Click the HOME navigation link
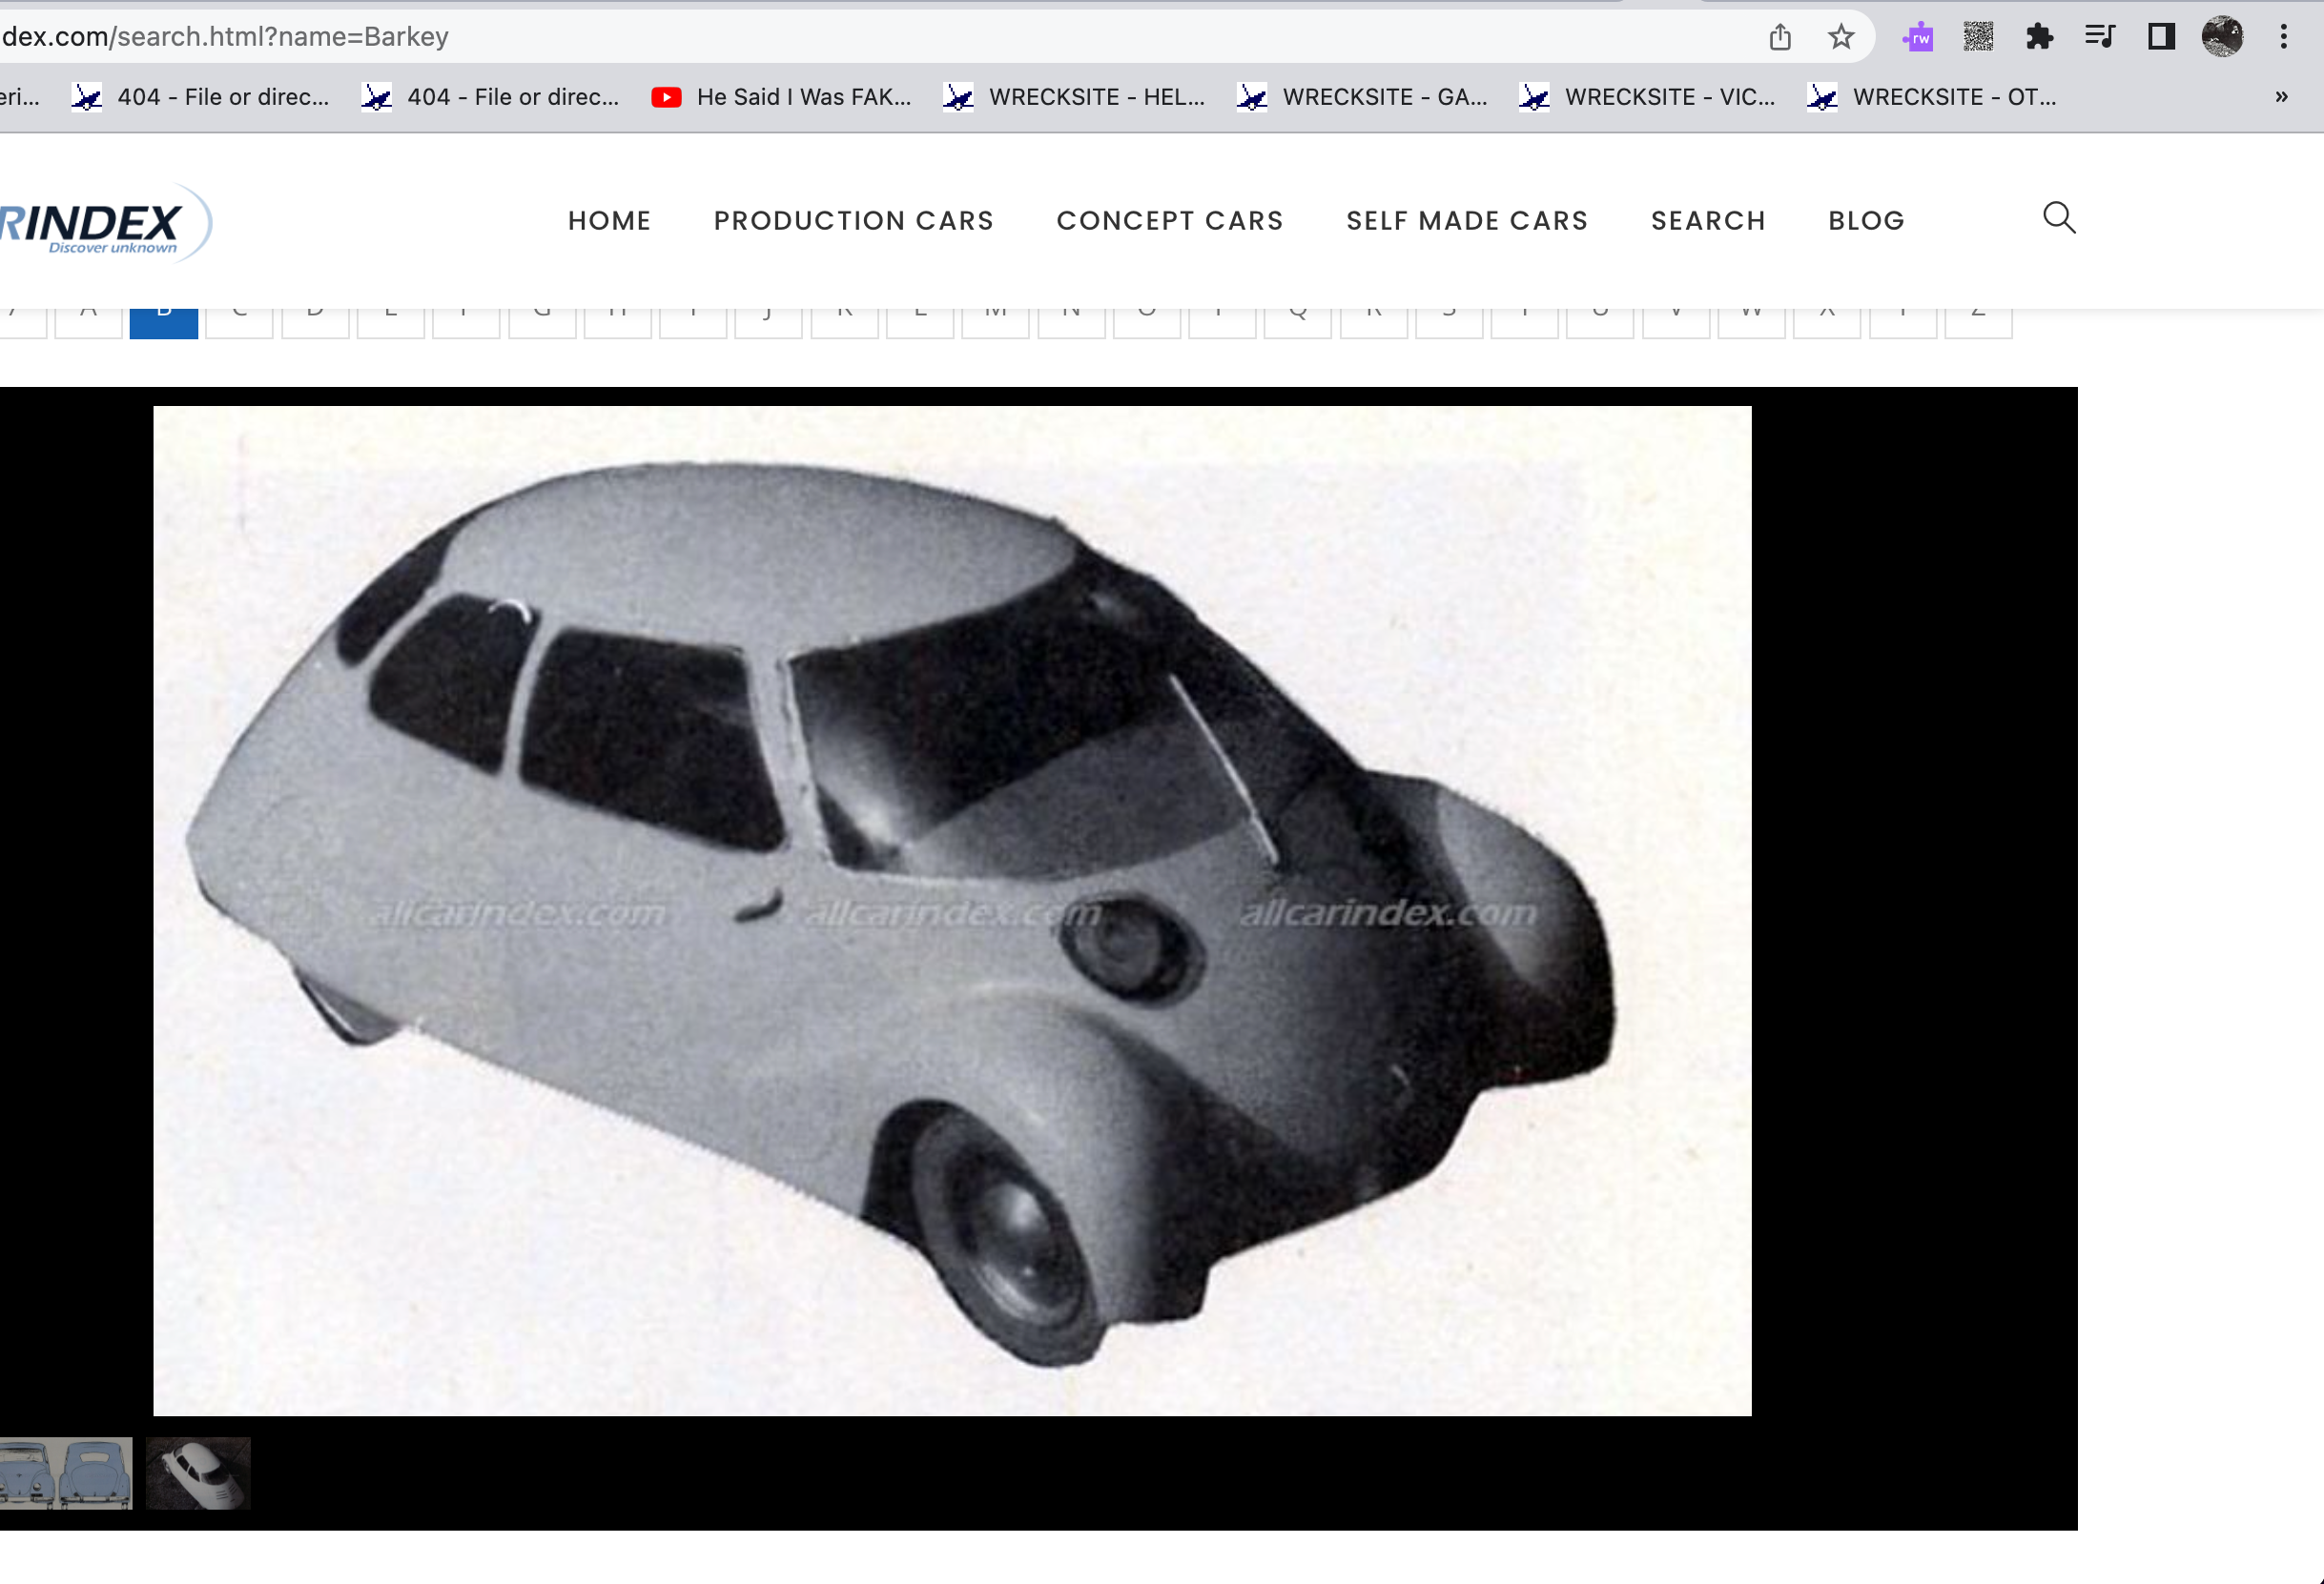Viewport: 2324px width, 1584px height. (x=609, y=221)
